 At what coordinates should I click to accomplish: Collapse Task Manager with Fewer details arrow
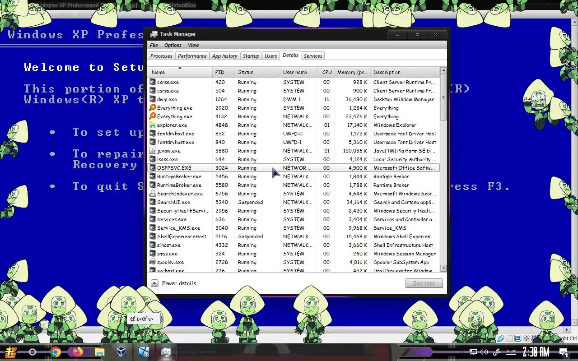[x=154, y=283]
